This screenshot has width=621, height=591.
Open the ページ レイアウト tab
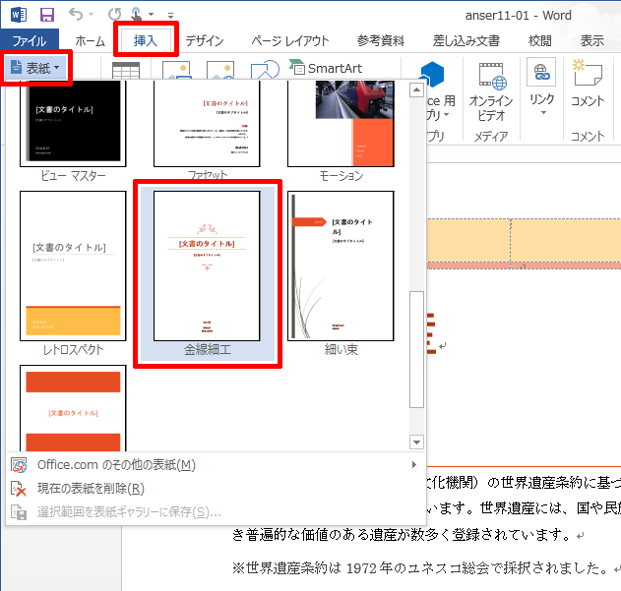pyautogui.click(x=290, y=40)
